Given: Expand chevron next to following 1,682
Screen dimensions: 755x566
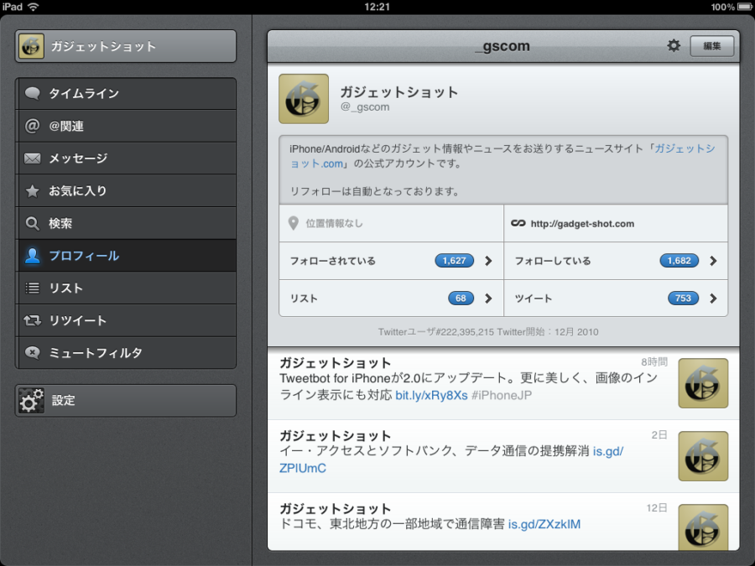Looking at the screenshot, I should click(713, 261).
